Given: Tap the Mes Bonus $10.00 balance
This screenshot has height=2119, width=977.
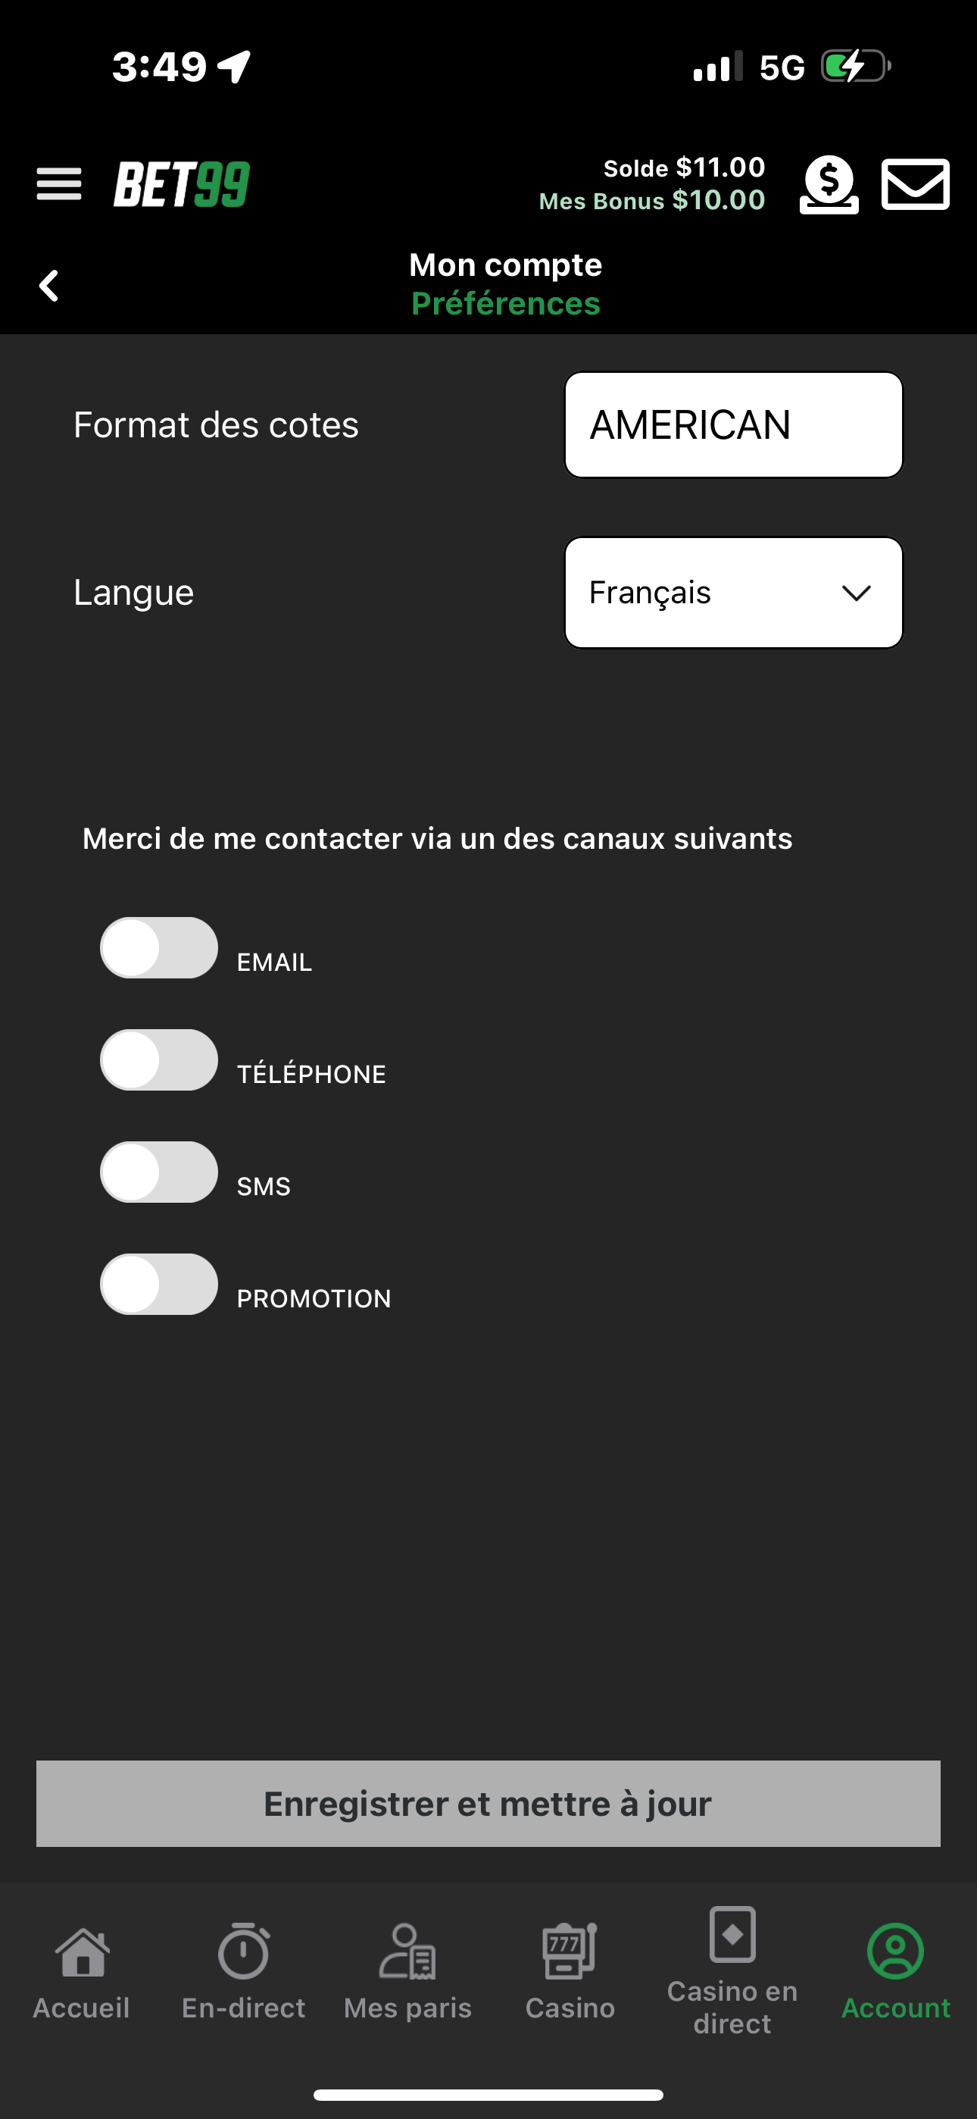Looking at the screenshot, I should tap(652, 200).
